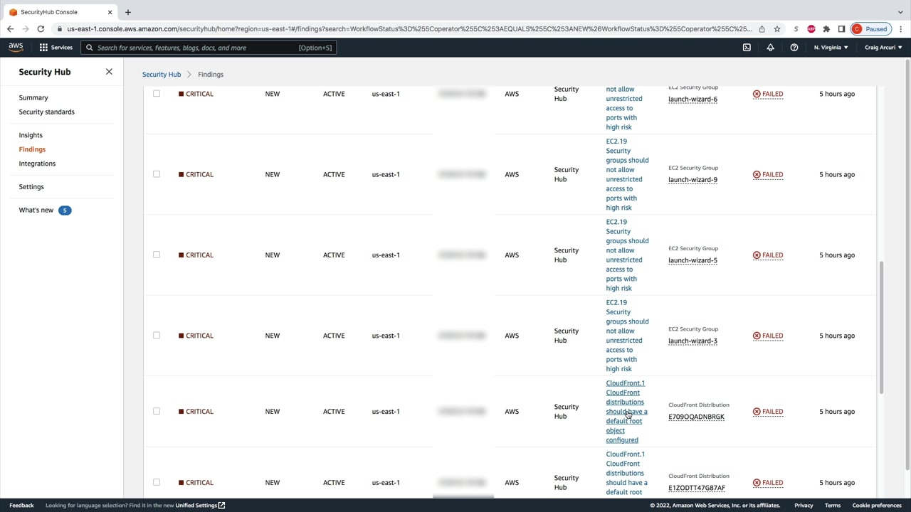Open CloudFront.1 finding title for E709OQADNBRGK

pyautogui.click(x=626, y=411)
